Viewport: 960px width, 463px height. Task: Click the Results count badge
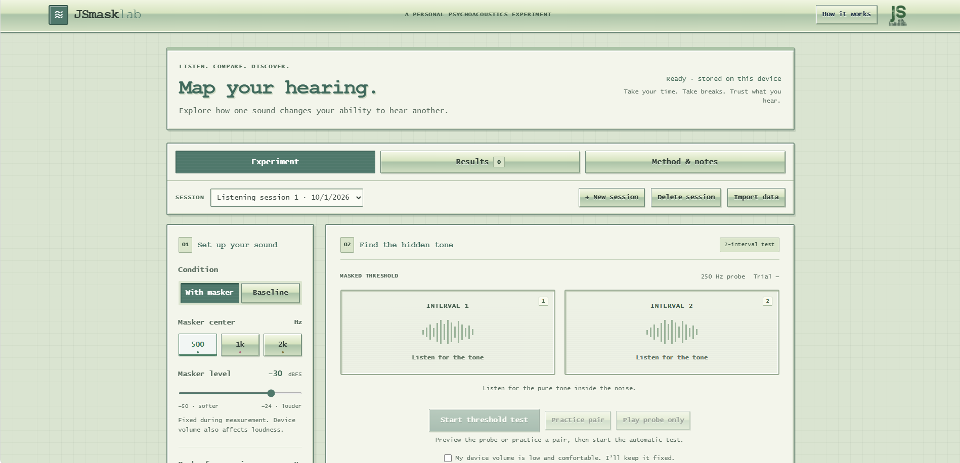[499, 162]
